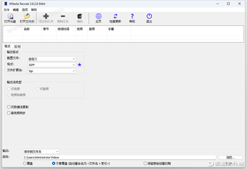This screenshot has height=169, width=247.
Task: Open Home page (主页) globe icon
Action: 98,16
